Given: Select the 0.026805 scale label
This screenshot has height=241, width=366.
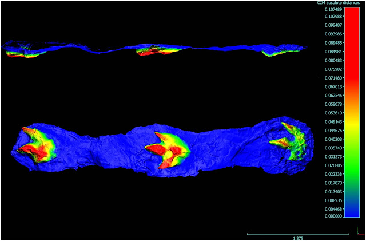Looking at the screenshot, I should tap(333, 165).
